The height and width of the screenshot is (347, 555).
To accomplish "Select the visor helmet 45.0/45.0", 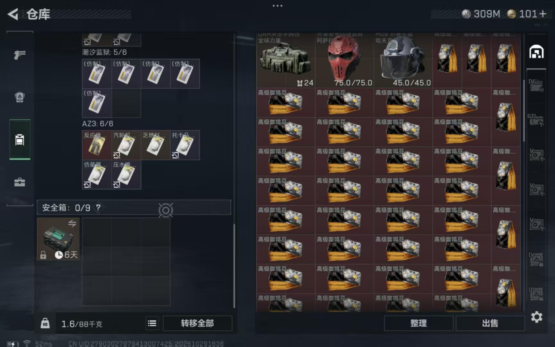I will point(403,60).
